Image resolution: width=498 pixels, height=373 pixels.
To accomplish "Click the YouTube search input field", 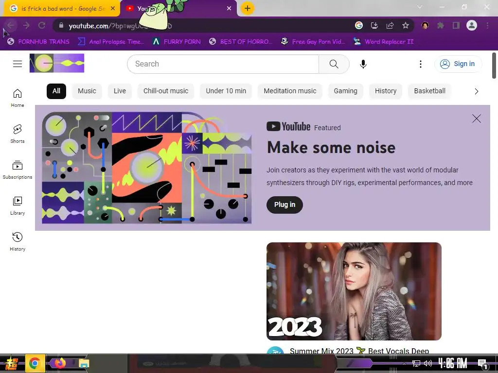I will click(223, 64).
